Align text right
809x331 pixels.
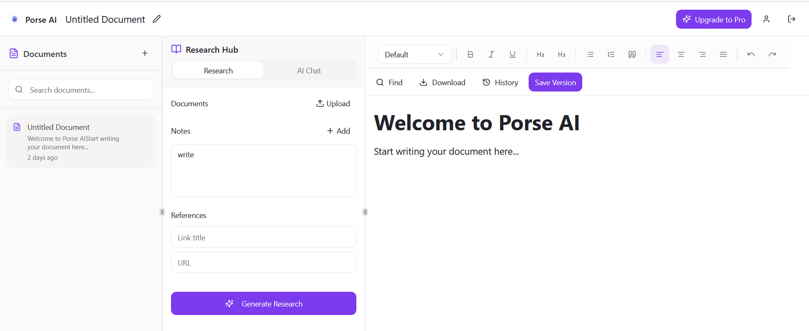tap(702, 54)
